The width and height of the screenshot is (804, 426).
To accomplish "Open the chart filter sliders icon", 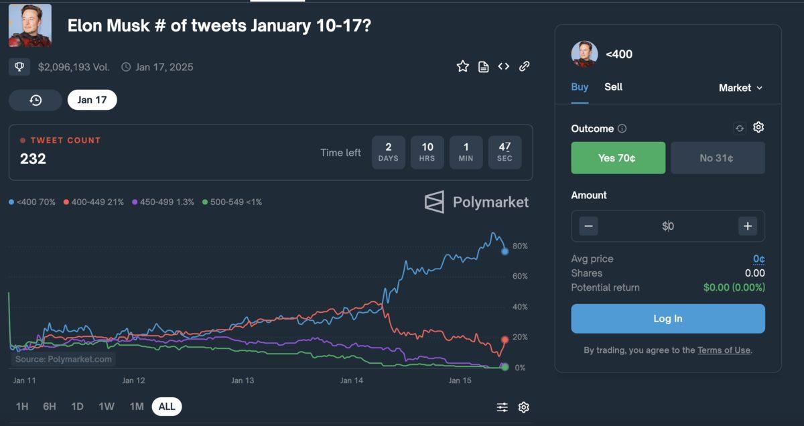I will (x=503, y=407).
